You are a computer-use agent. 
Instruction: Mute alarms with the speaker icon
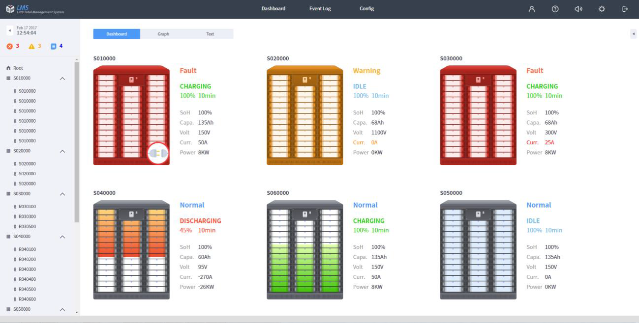point(578,9)
